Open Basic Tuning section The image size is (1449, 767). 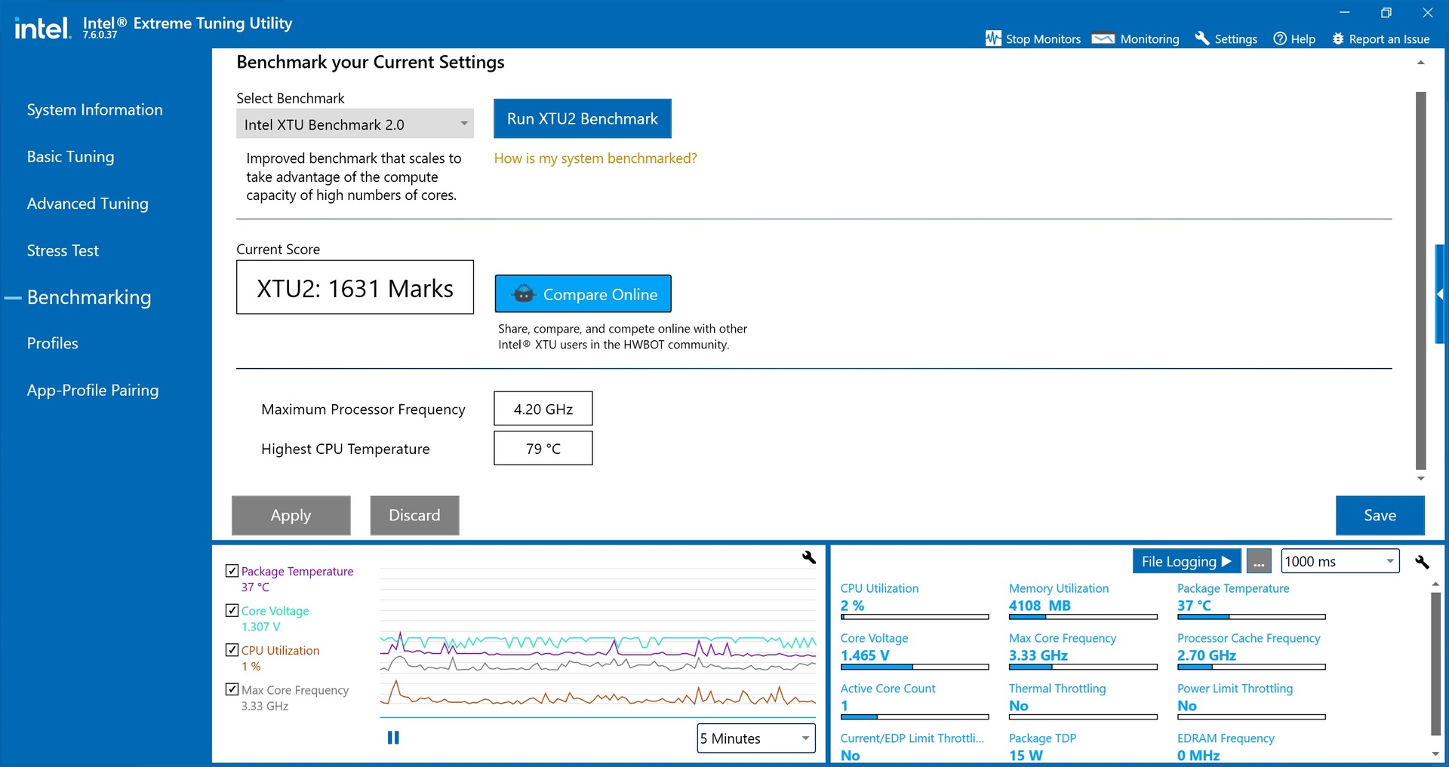[x=71, y=157]
